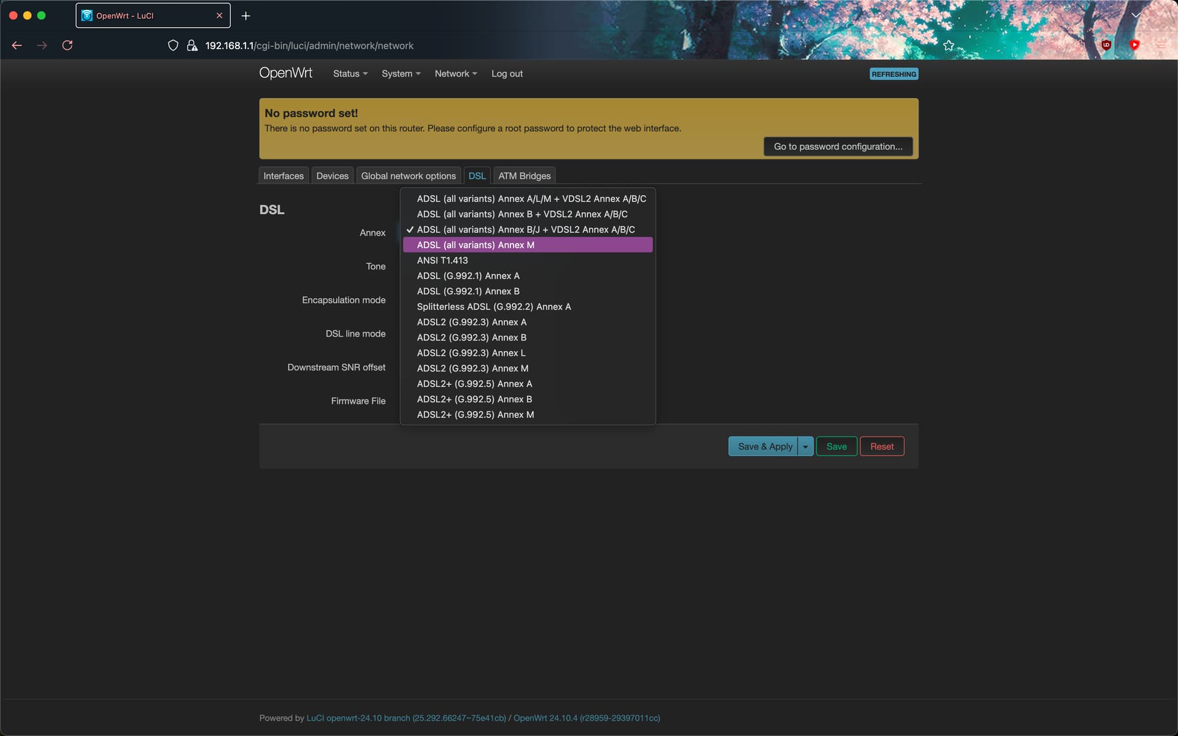Click Go to password configuration button

coord(837,147)
